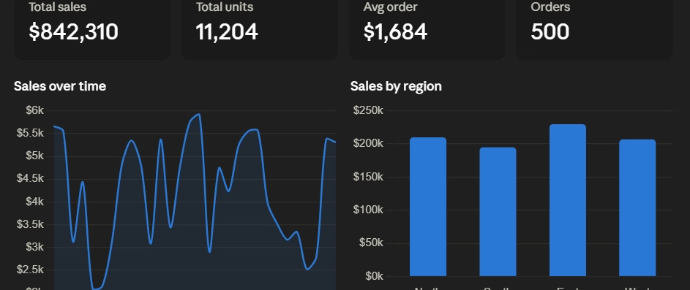Image resolution: width=690 pixels, height=290 pixels.
Task: Select the Total units card label
Action: coord(225,7)
